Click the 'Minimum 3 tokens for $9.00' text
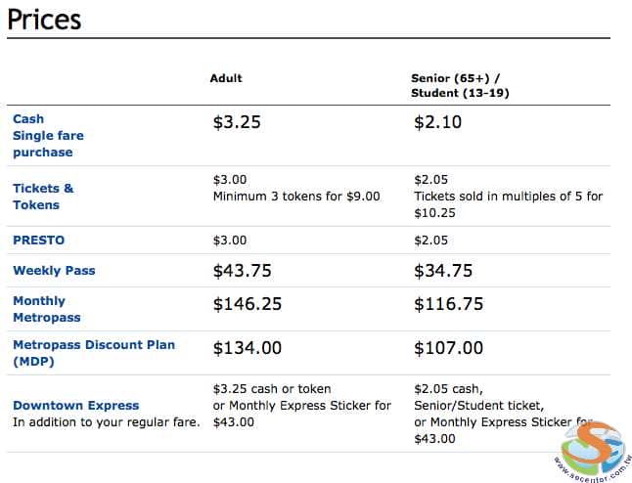 coord(296,197)
